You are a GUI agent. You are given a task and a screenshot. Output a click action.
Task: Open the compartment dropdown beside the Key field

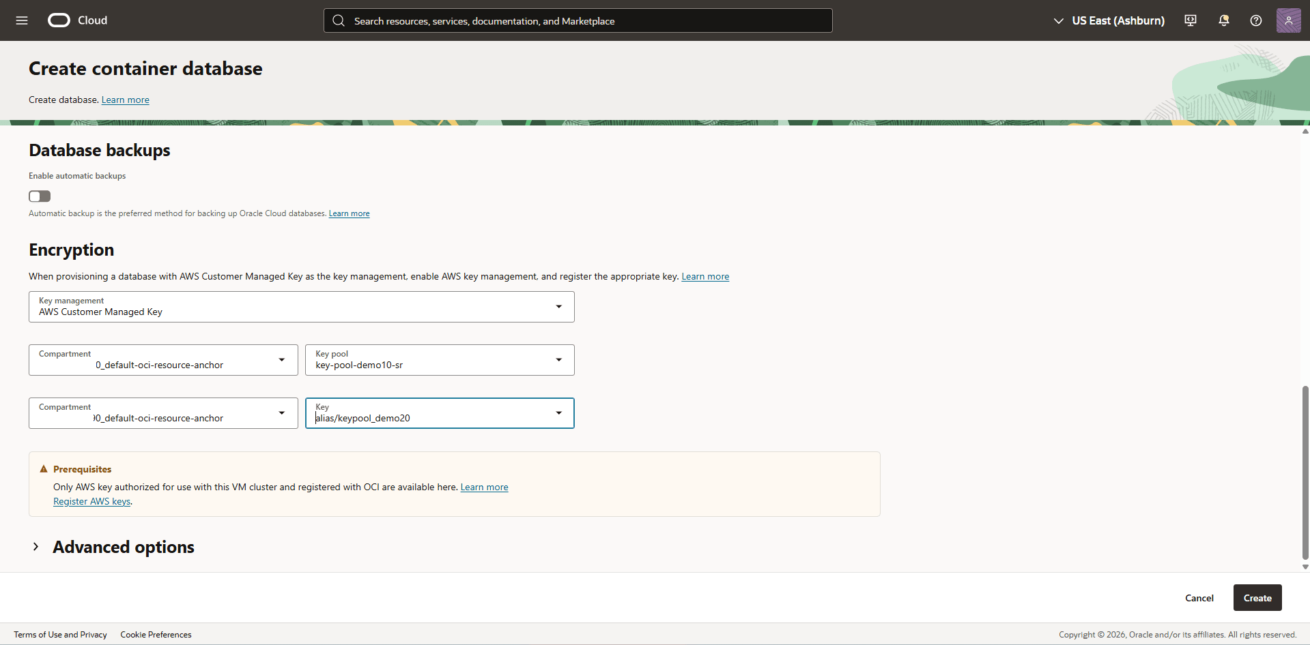tap(163, 413)
